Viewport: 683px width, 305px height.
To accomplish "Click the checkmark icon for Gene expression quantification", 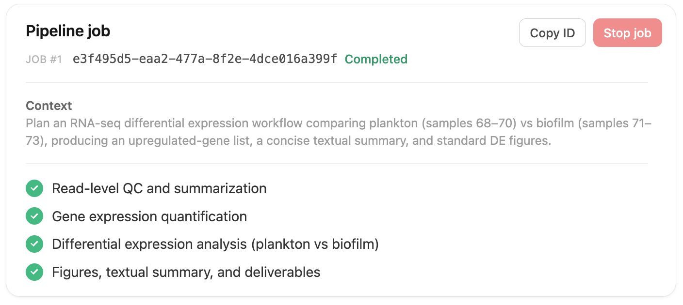I will pos(34,216).
